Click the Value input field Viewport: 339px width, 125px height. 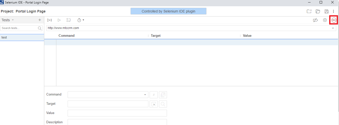(117, 113)
